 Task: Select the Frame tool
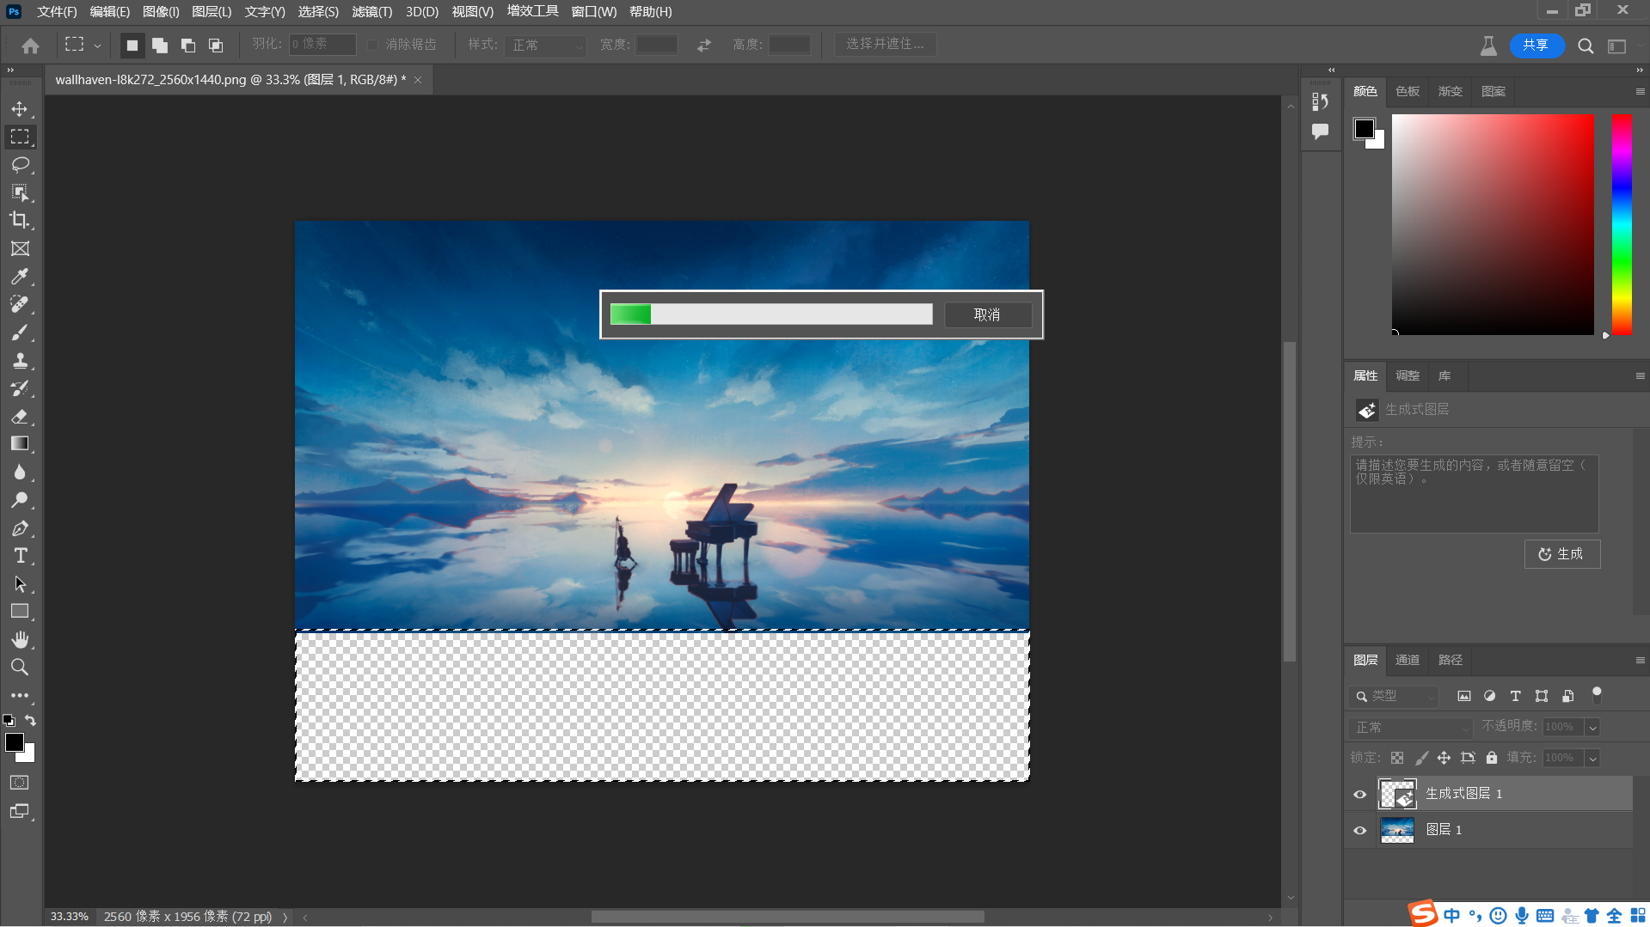(x=20, y=248)
